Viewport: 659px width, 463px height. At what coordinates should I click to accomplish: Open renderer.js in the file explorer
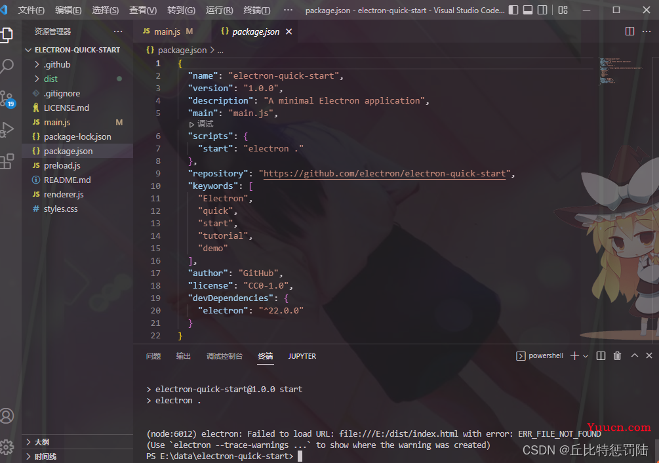(77, 195)
